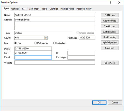Go to the Client Ids tab
This screenshot has width=124, height=111.
click(54, 9)
